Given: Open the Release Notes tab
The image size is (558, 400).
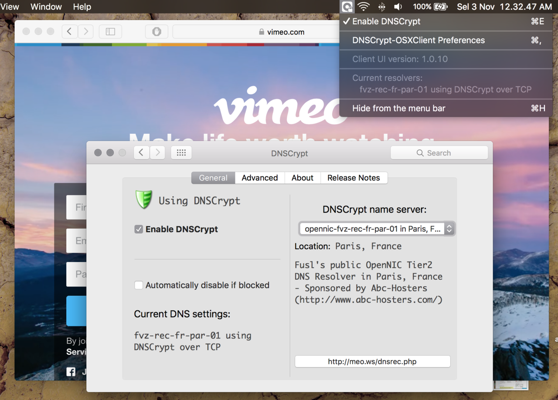Looking at the screenshot, I should pos(354,178).
